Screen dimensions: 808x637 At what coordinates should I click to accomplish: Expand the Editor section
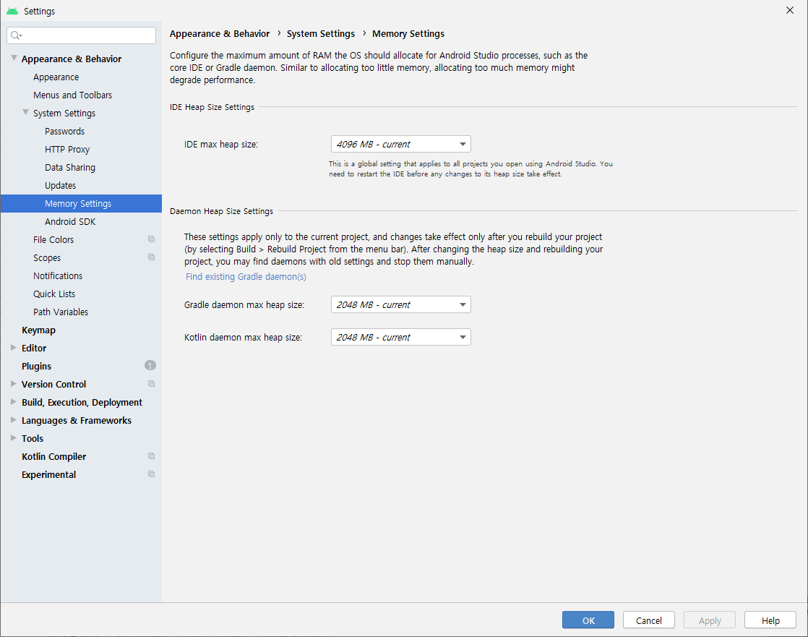(14, 347)
